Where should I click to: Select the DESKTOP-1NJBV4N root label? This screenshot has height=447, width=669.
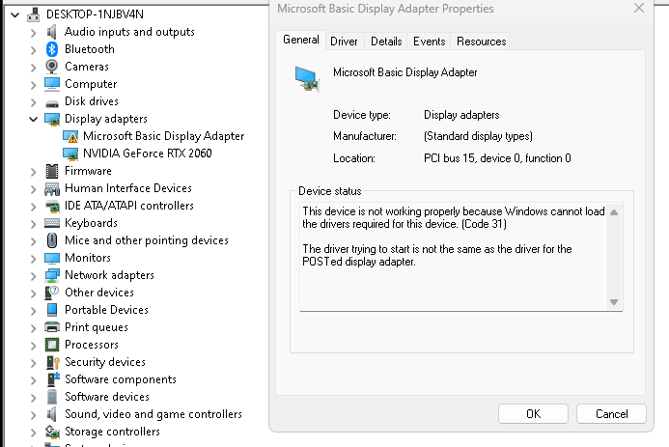point(95,14)
